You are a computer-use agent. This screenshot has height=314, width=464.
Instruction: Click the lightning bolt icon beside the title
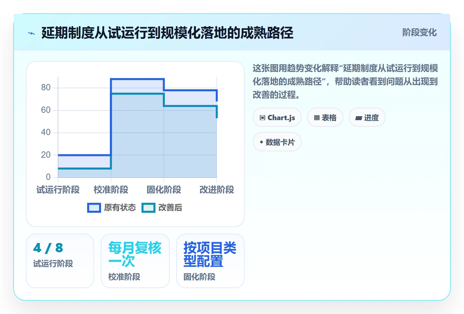(x=31, y=33)
